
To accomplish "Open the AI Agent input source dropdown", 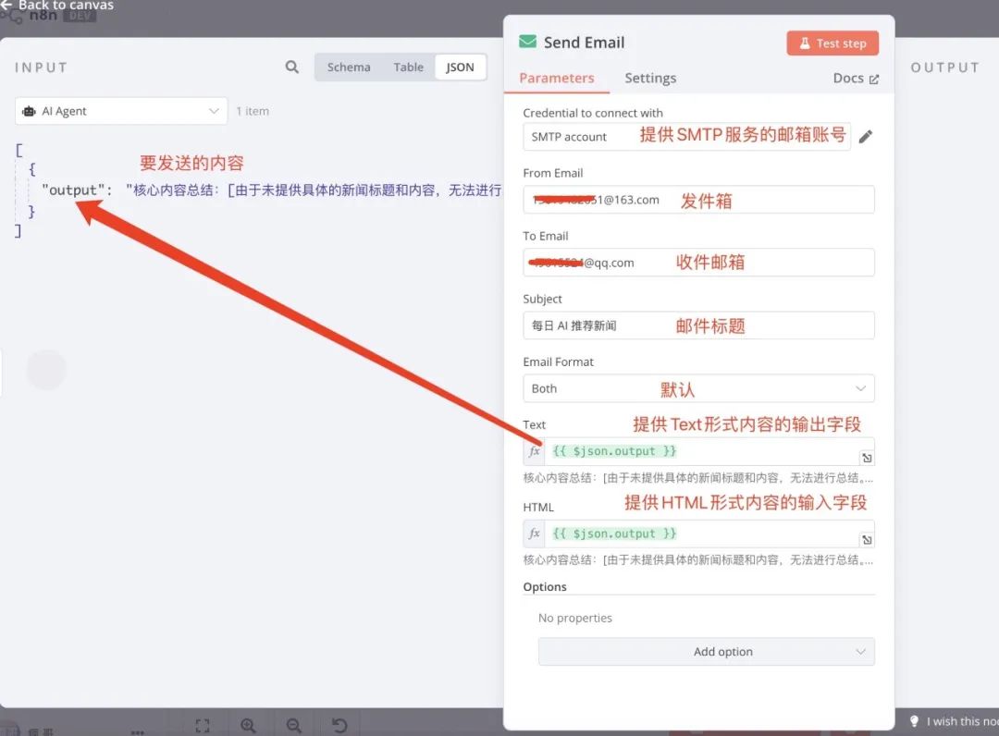I will point(120,110).
